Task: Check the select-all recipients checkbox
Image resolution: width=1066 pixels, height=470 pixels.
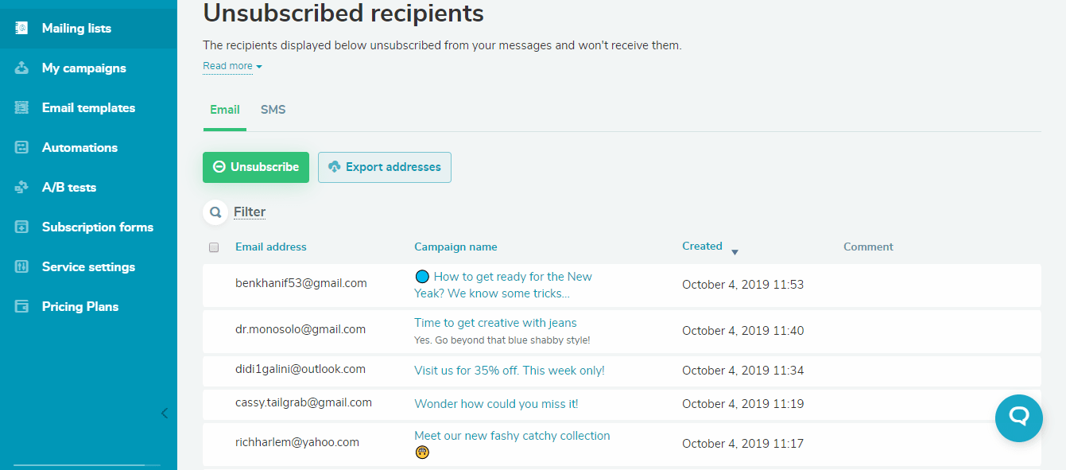Action: point(213,247)
